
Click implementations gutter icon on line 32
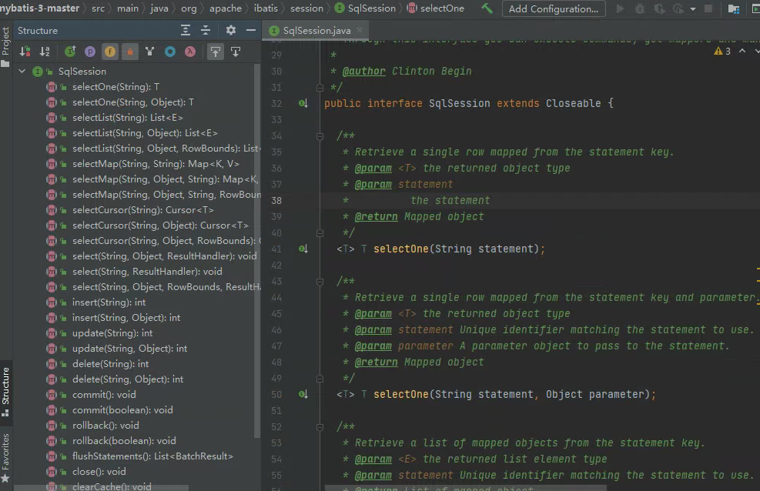[x=303, y=103]
